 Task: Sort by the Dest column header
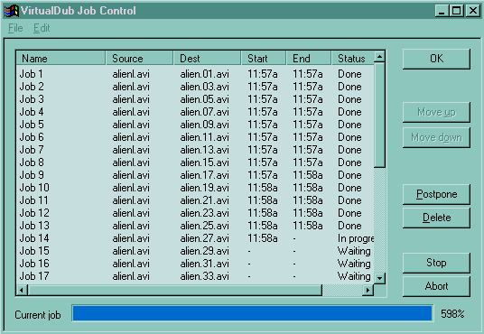click(x=208, y=59)
